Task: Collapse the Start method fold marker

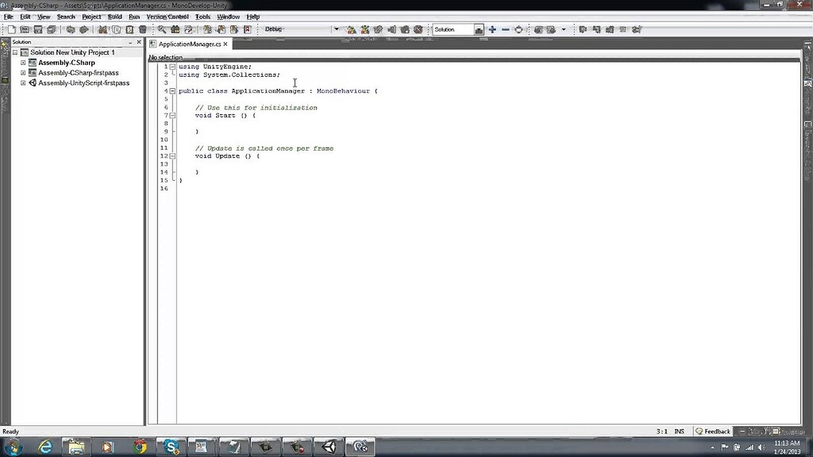Action: click(x=172, y=115)
